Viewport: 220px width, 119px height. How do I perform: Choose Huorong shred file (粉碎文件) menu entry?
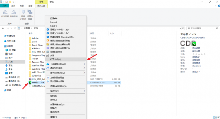(66, 48)
